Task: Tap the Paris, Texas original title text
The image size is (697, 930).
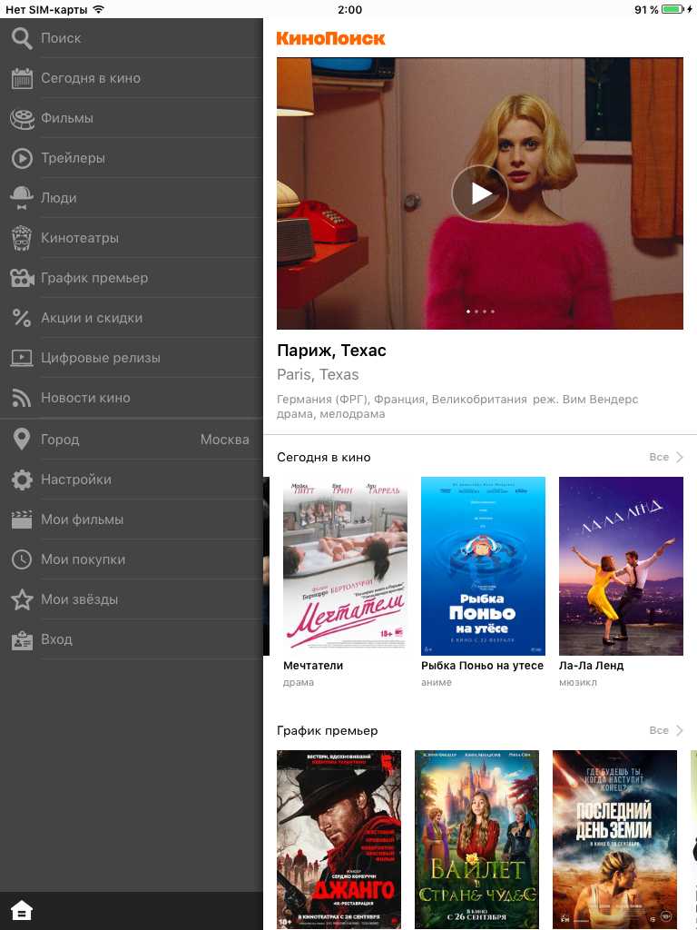Action: [318, 375]
